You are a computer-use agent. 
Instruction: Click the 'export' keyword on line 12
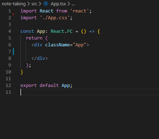coord(29,86)
